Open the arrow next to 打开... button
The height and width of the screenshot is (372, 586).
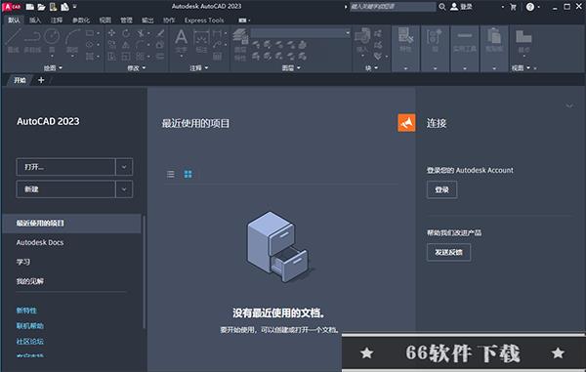click(x=124, y=167)
